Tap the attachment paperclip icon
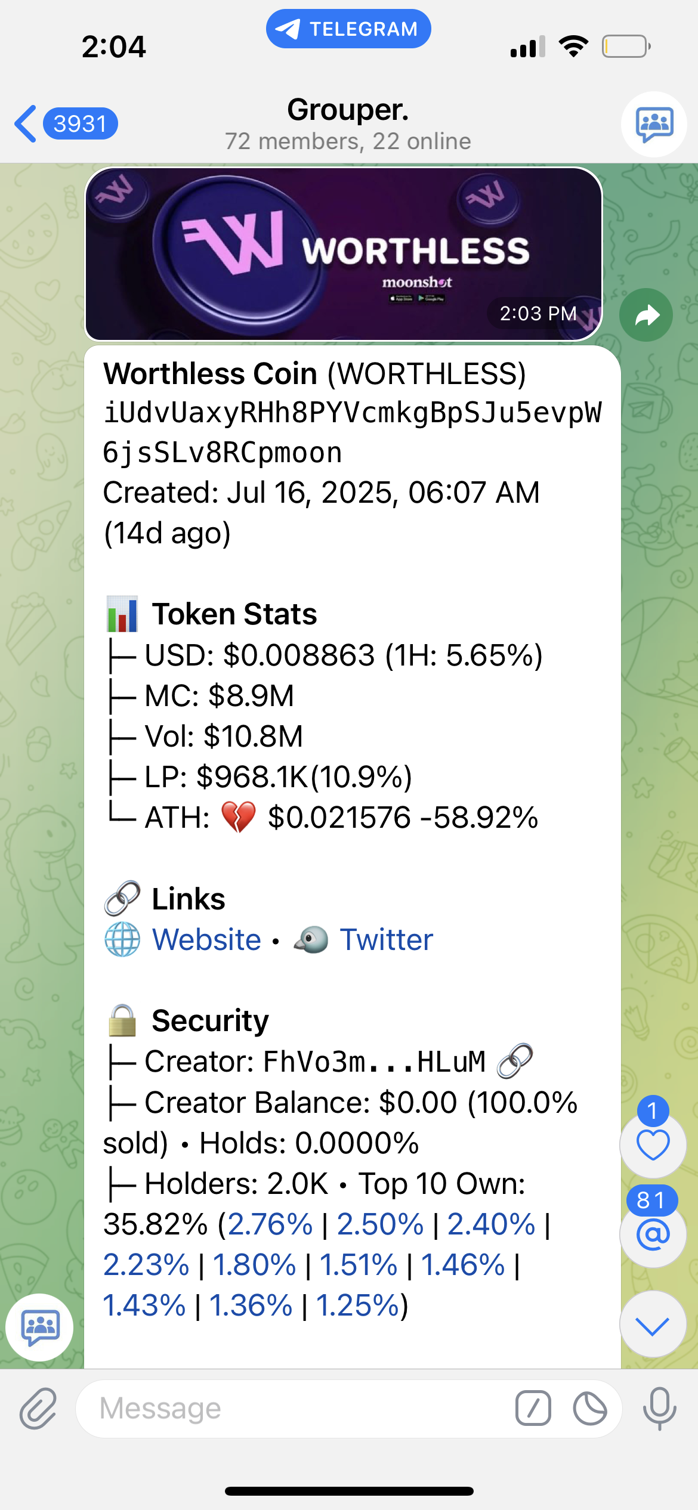 click(38, 1409)
